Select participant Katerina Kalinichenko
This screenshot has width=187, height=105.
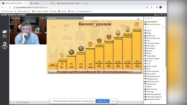(x=153, y=38)
